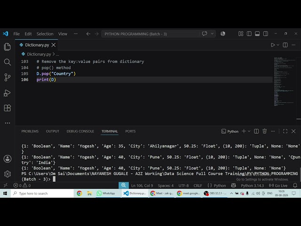The width and height of the screenshot is (301, 226).
Task: Change indentation via Spaces: 4
Action: point(166,186)
